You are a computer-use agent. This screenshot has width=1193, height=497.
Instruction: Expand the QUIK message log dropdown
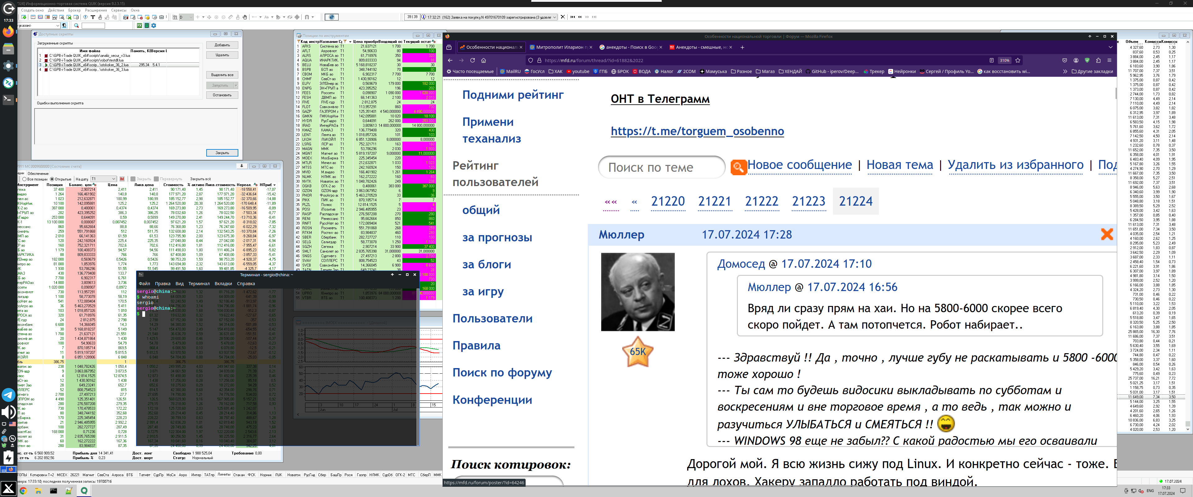pos(554,17)
